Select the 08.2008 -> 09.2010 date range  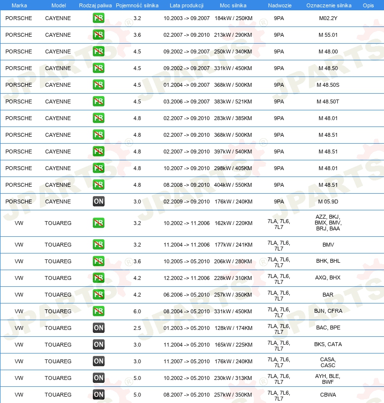(187, 185)
